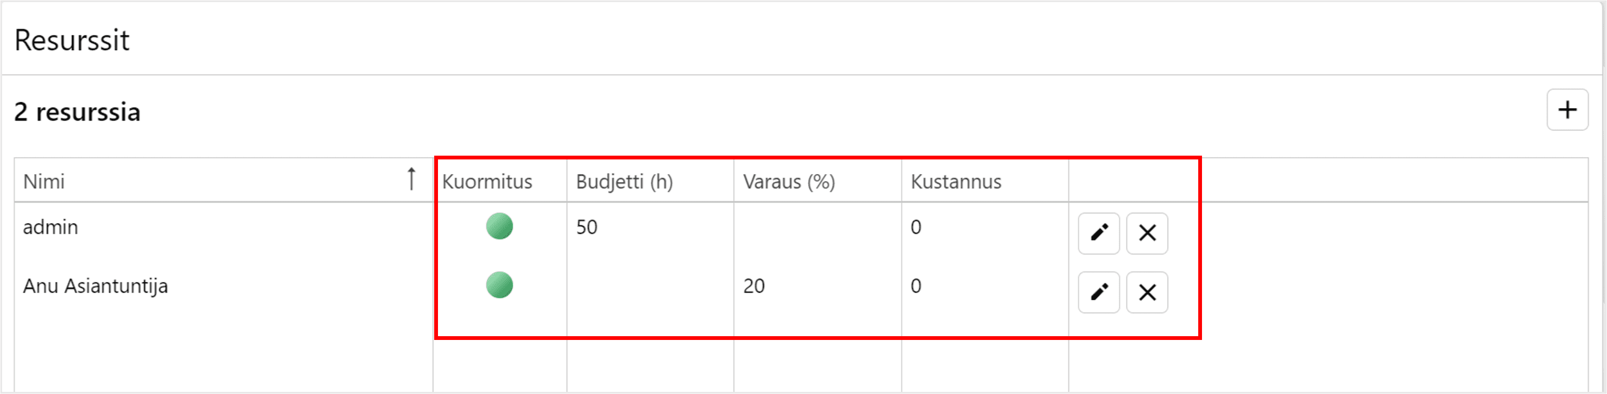This screenshot has height=394, width=1607.
Task: Add a new resource with plus button
Action: click(x=1567, y=110)
